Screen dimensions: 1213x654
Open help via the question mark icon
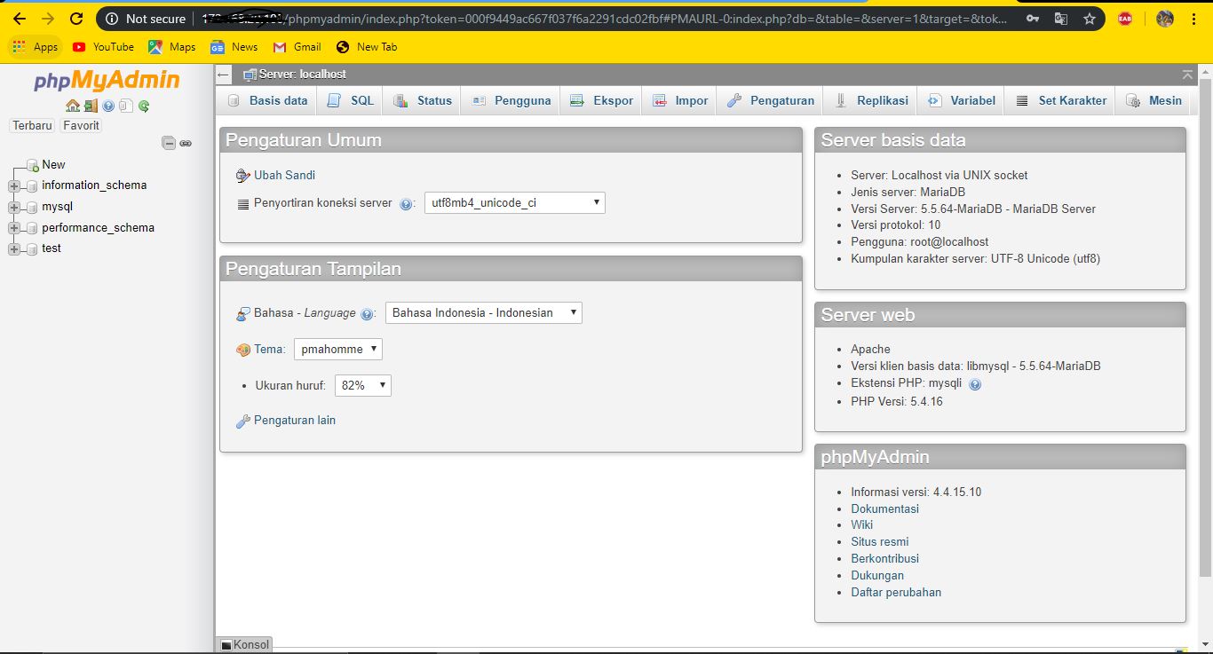107,106
